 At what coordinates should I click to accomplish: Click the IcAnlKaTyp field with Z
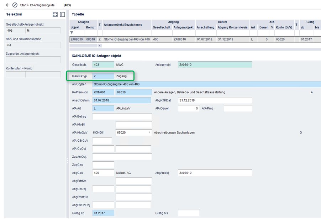(103, 76)
